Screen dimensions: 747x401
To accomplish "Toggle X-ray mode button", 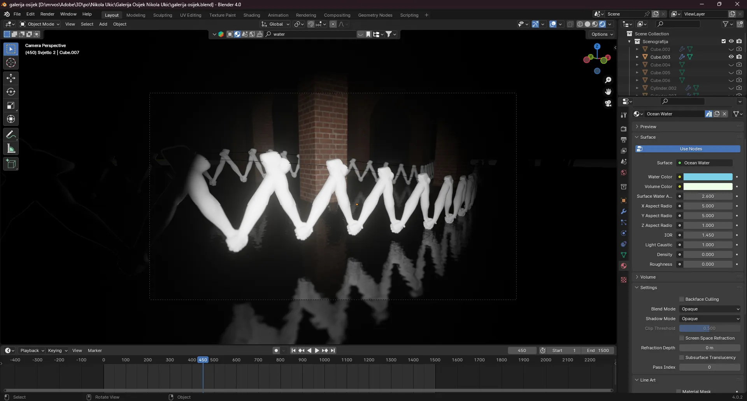I will (570, 24).
